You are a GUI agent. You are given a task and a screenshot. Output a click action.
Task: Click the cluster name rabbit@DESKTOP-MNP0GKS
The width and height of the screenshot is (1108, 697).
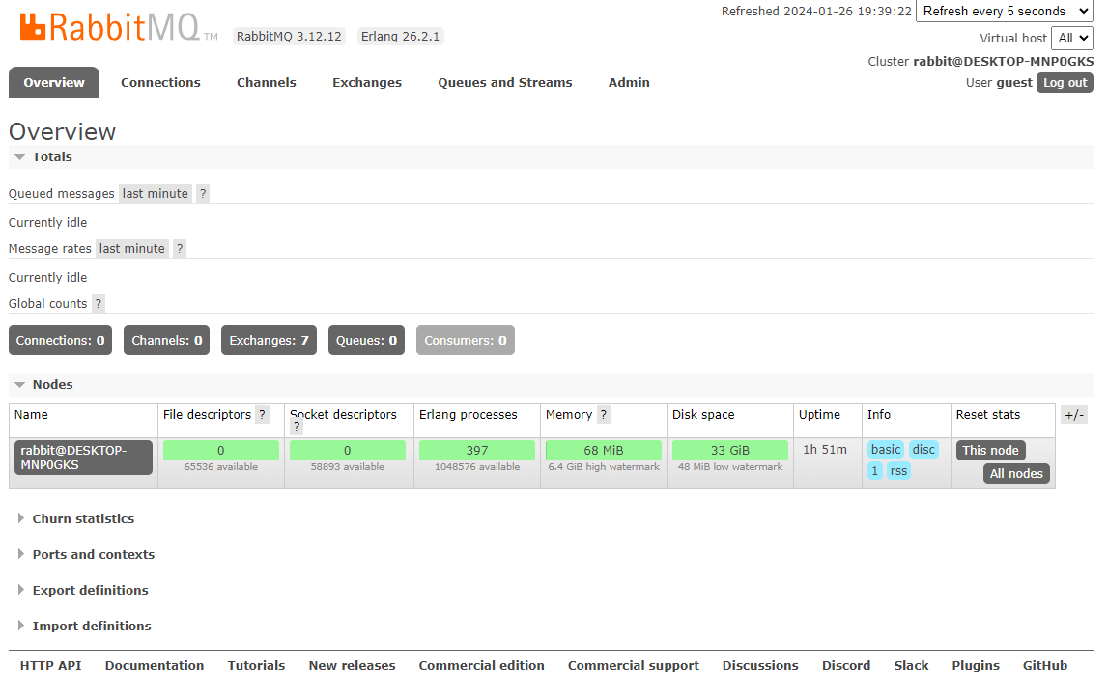1004,62
